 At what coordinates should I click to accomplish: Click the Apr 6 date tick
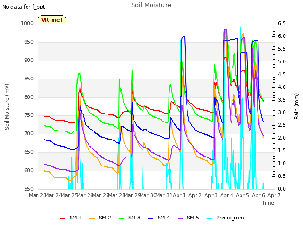(x=258, y=195)
